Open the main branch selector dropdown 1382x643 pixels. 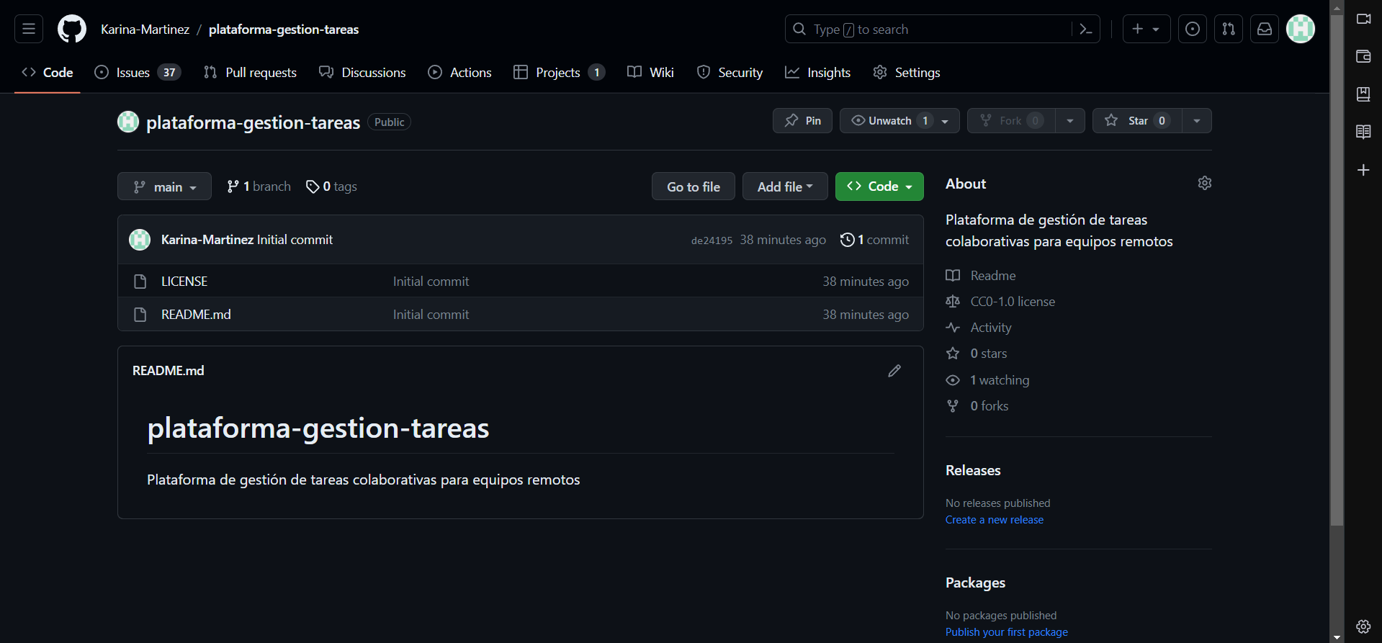[x=164, y=186]
